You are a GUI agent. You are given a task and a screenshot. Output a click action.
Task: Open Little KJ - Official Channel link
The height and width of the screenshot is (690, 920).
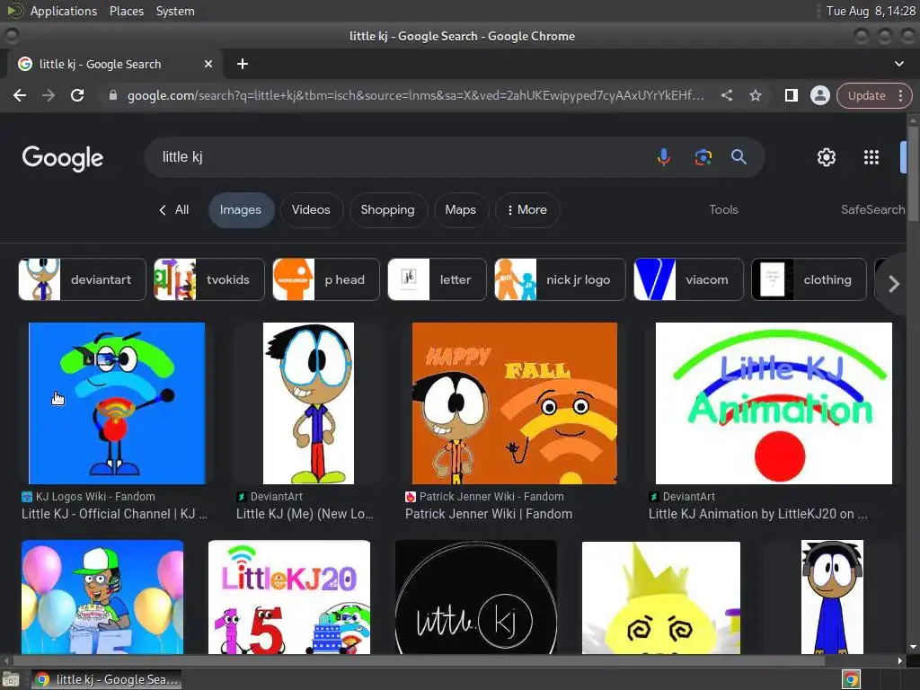tap(114, 514)
